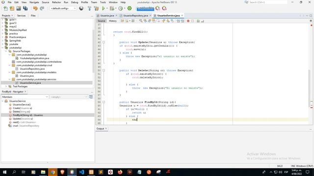Image resolution: width=314 pixels, height=176 pixels.
Task: Run the project with green play icon
Action: [x=104, y=8]
